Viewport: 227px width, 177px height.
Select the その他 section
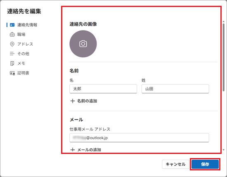point(19,54)
